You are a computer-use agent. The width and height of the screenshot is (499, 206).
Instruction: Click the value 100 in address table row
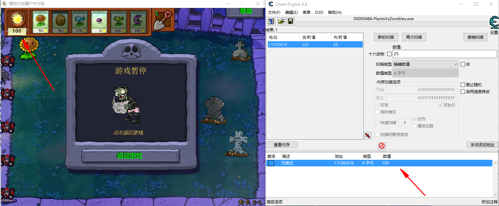click(x=386, y=163)
